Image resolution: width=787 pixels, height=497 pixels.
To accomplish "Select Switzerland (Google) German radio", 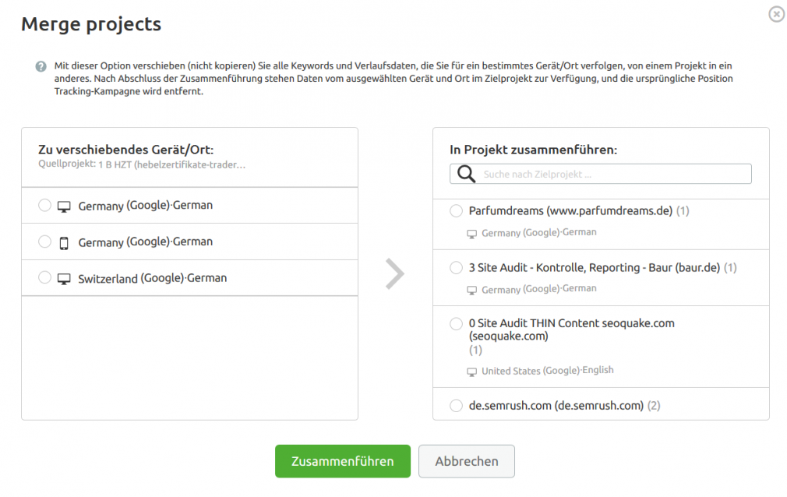I will tap(44, 277).
